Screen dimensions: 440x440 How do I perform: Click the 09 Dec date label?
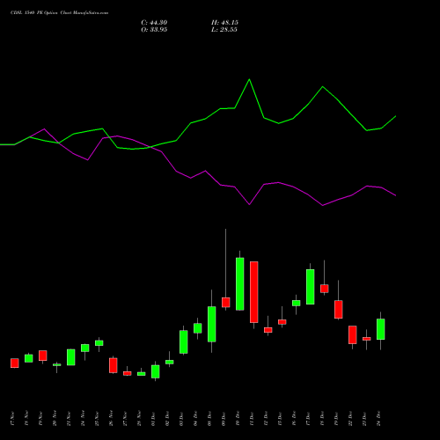coord(224,419)
